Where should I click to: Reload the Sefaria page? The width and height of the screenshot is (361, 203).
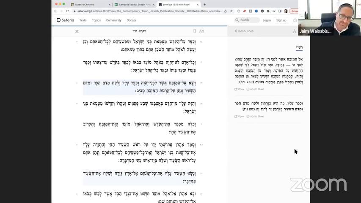[67, 11]
